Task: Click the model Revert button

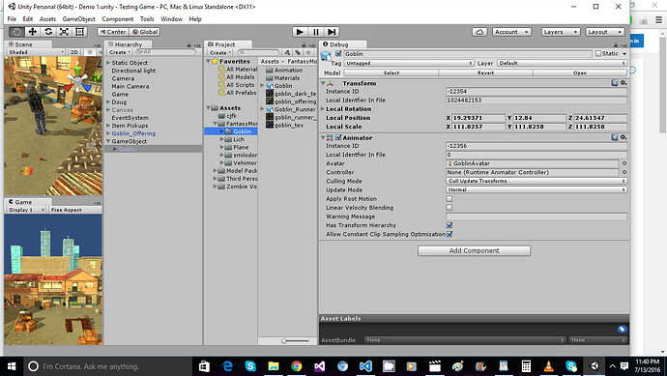Action: [x=485, y=72]
